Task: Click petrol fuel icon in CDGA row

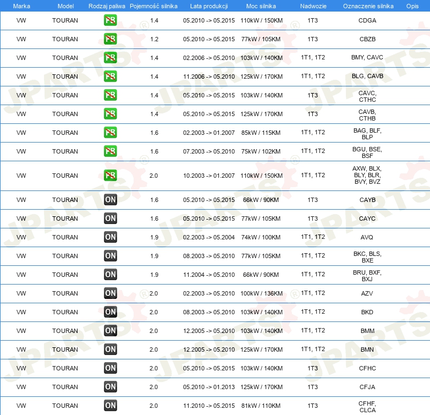Action: click(x=110, y=20)
